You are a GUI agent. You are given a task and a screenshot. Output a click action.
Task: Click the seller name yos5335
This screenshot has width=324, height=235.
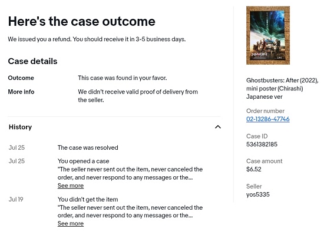pos(257,194)
